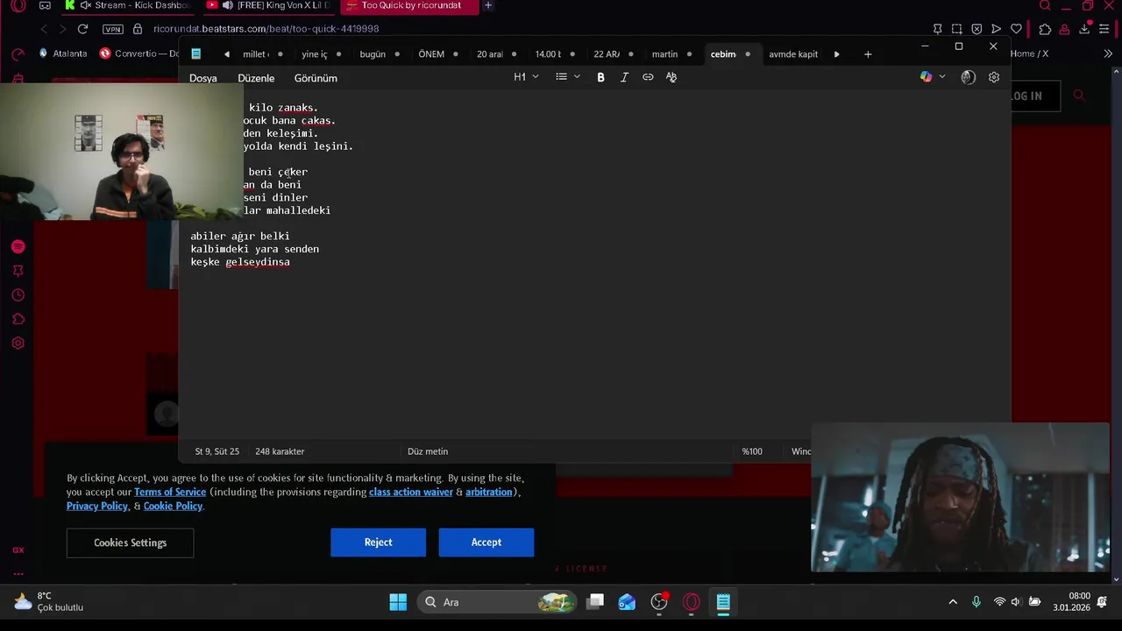
Task: Toggle bold formatting in Notepad
Action: coord(600,77)
